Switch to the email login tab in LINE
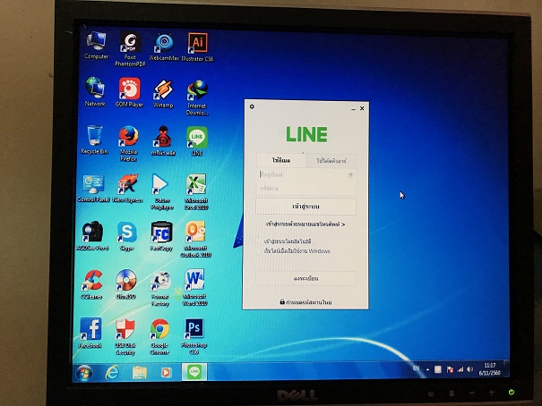 click(281, 160)
